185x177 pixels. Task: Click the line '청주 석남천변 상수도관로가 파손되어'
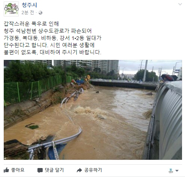point(48,31)
